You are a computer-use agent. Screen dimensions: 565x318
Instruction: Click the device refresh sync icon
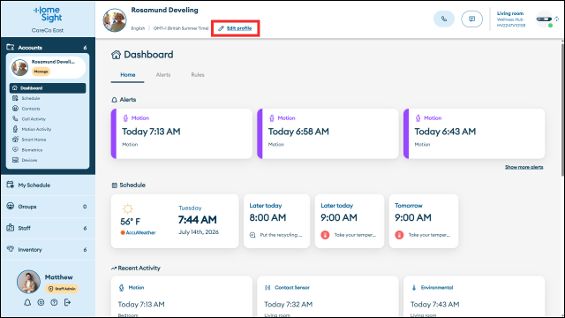point(557,19)
